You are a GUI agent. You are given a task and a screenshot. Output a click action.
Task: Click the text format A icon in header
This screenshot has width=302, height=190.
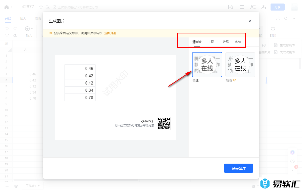[x=253, y=7]
